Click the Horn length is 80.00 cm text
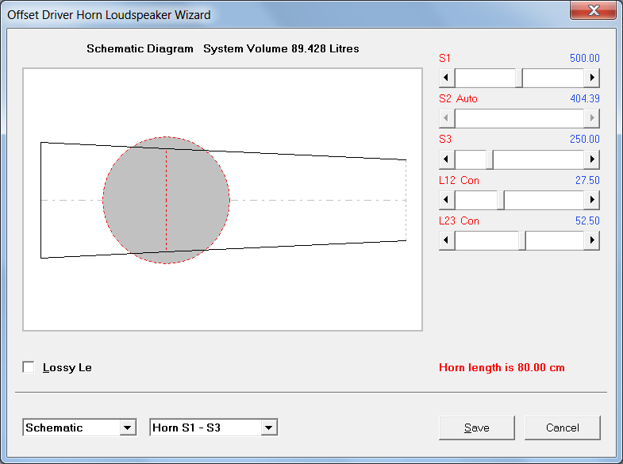The width and height of the screenshot is (623, 464). pos(502,367)
